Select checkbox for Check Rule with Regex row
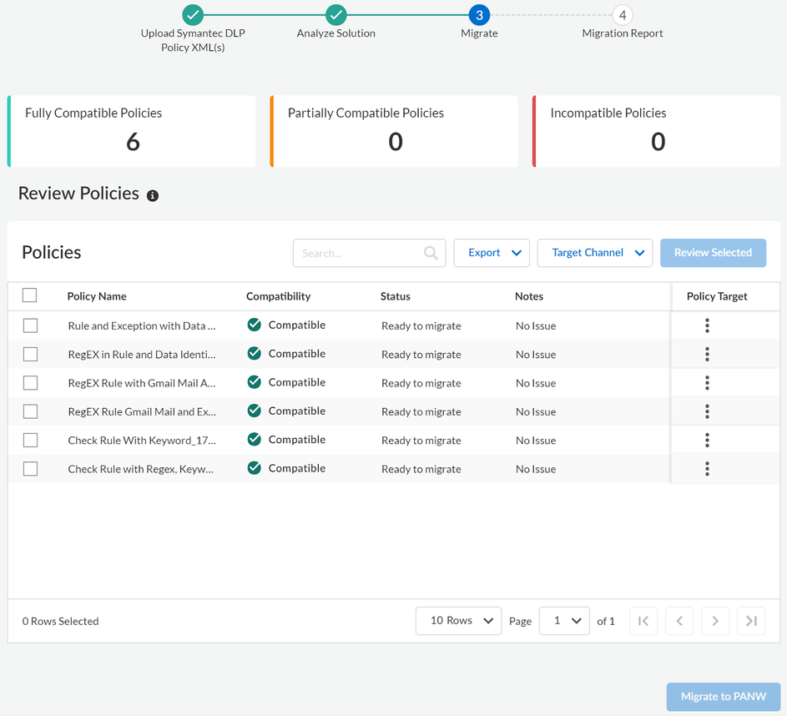This screenshot has width=787, height=716. (x=31, y=469)
